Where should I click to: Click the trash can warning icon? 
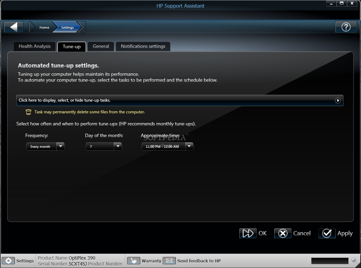(x=28, y=112)
